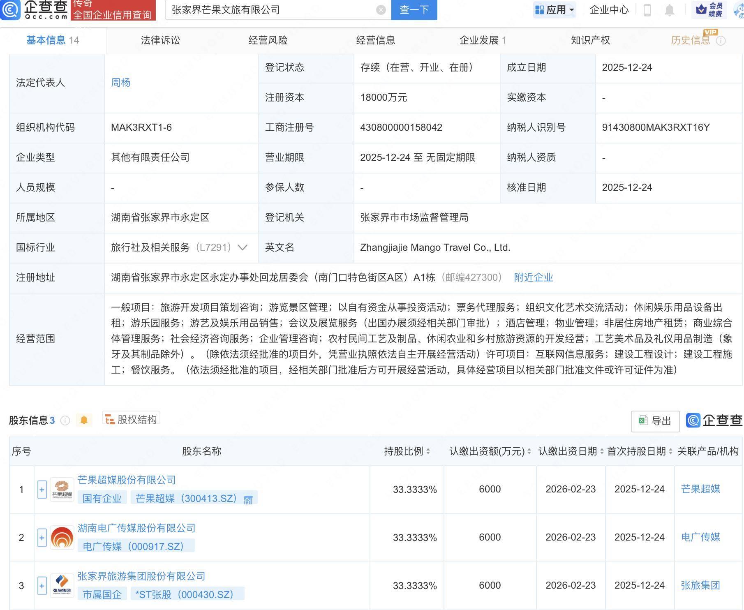Open legal representative 周杨 profile link
The image size is (744, 610).
pos(121,83)
